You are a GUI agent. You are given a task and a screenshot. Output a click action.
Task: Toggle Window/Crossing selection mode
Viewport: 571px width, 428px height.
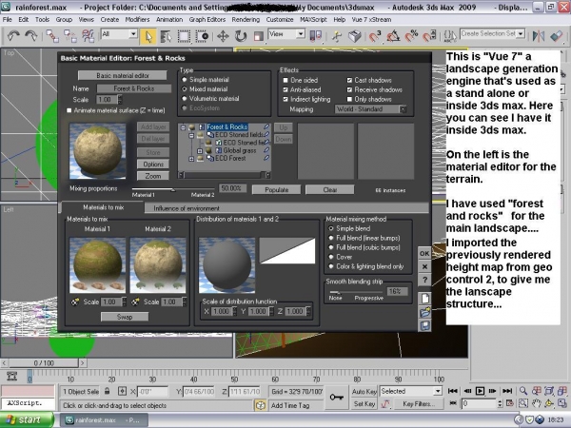(x=202, y=36)
